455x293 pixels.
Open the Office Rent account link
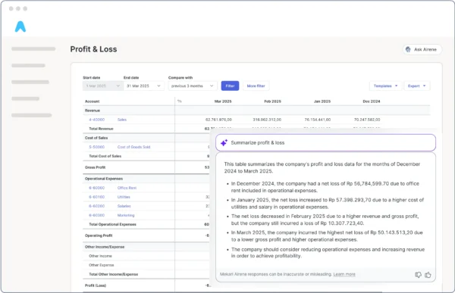(127, 188)
